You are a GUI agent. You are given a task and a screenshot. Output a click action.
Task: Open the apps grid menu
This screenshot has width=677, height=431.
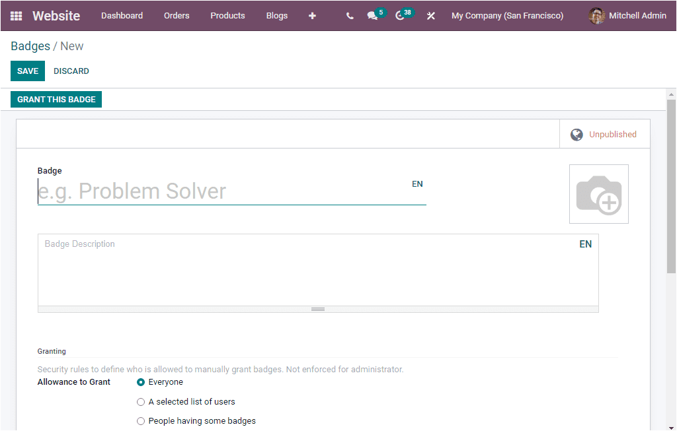[15, 15]
